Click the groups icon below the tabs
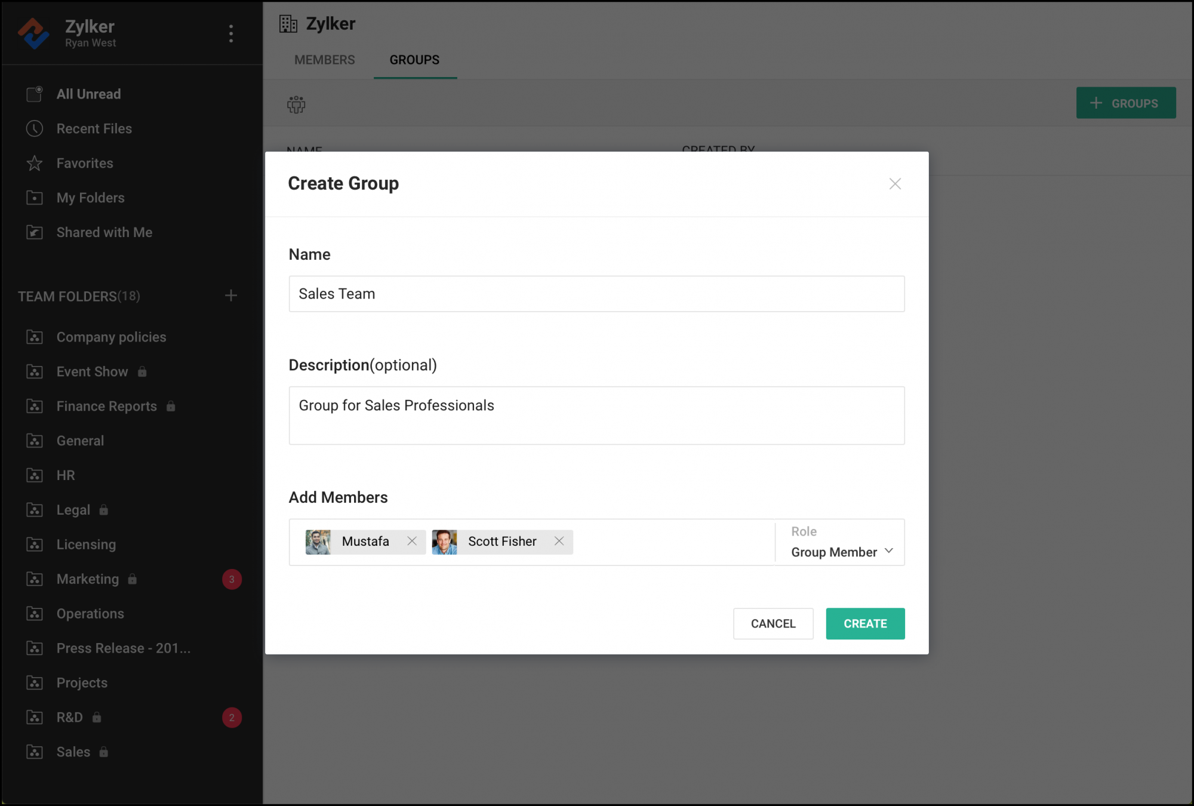This screenshot has width=1194, height=806. [x=296, y=103]
